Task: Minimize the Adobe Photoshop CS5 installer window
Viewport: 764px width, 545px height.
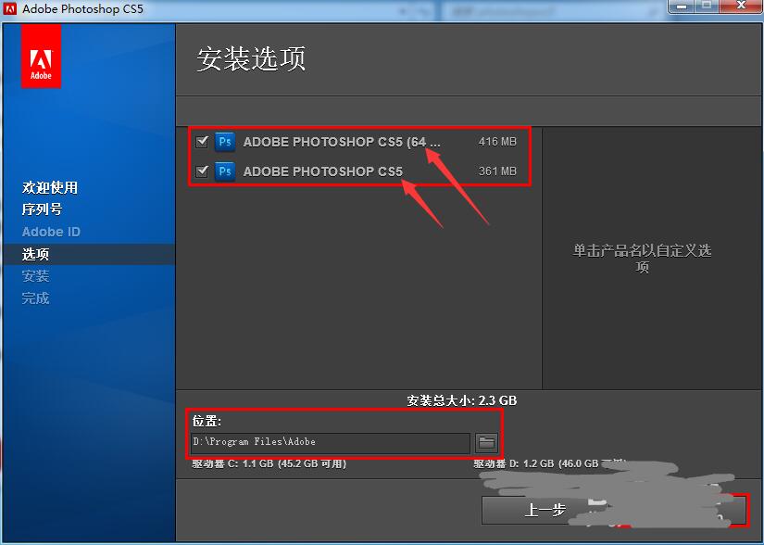Action: pos(682,6)
